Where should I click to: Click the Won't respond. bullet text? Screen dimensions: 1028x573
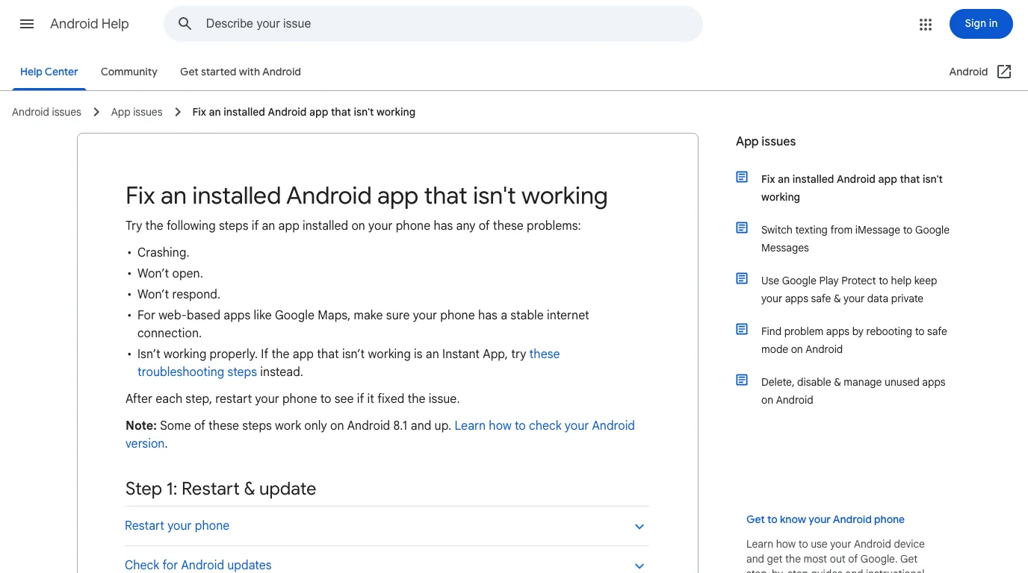pyautogui.click(x=179, y=294)
